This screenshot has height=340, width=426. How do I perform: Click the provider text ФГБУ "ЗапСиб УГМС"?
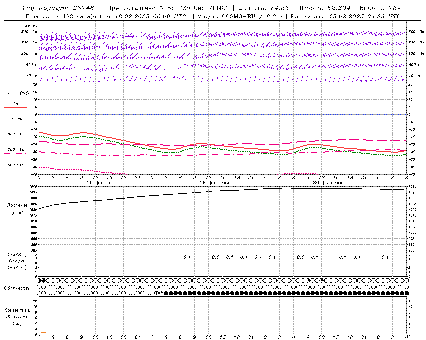pyautogui.click(x=194, y=8)
